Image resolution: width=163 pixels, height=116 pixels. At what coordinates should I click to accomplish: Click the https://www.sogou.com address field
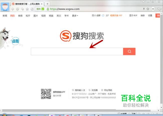point(65,9)
